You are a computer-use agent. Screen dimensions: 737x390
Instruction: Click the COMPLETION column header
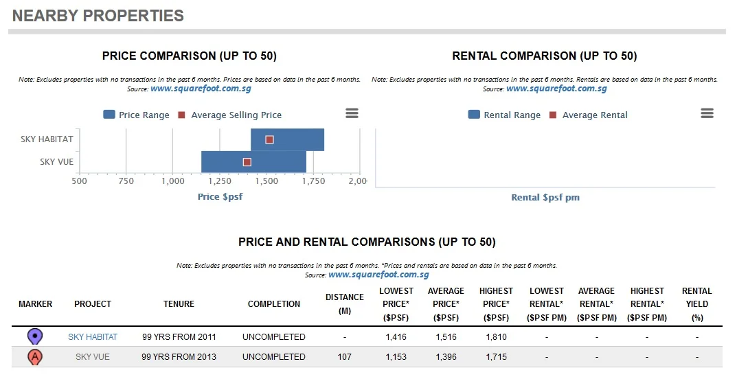pyautogui.click(x=273, y=304)
